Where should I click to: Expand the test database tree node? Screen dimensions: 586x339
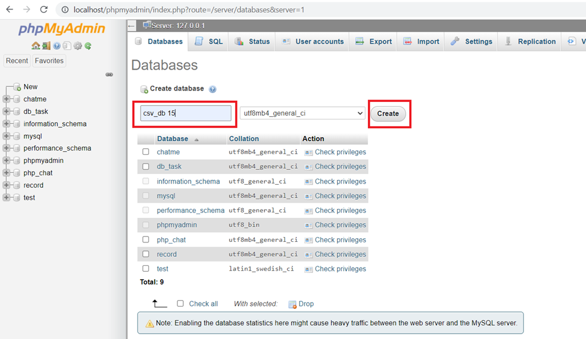click(x=6, y=197)
